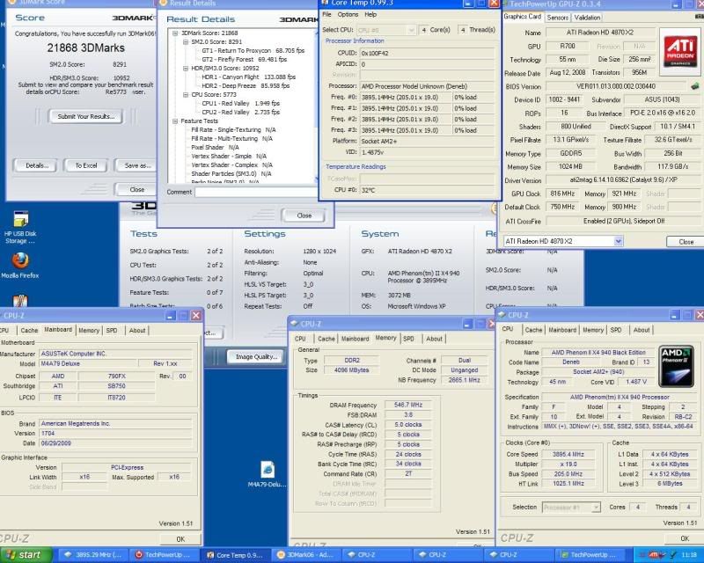The width and height of the screenshot is (704, 563).
Task: Open the 3895.29 MHz taskbar button
Action: point(94,555)
